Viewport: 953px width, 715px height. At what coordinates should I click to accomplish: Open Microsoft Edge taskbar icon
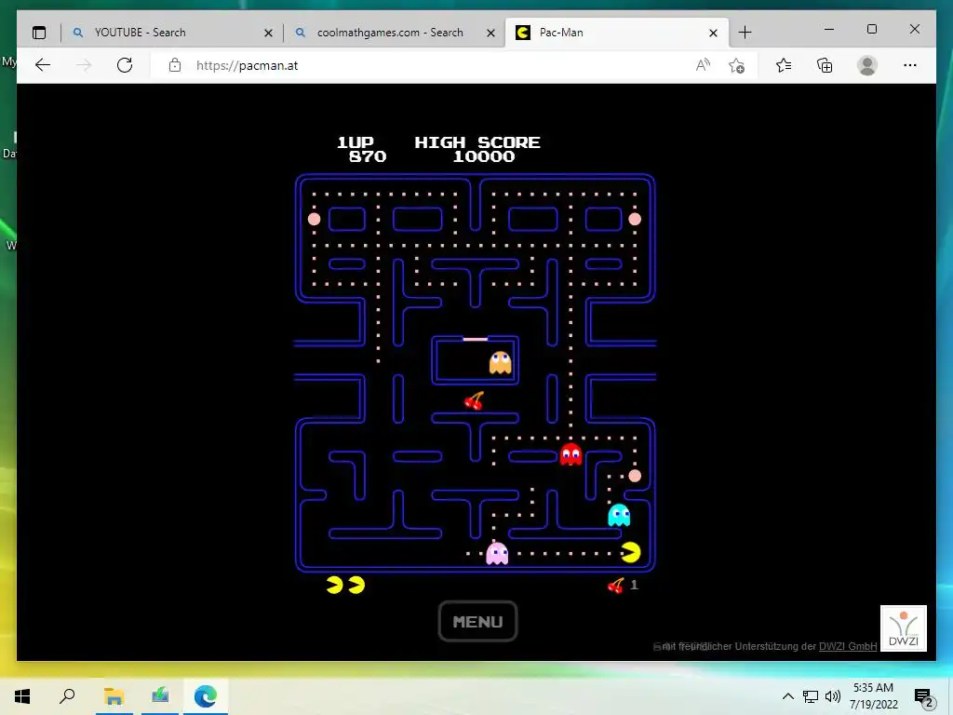coord(206,696)
